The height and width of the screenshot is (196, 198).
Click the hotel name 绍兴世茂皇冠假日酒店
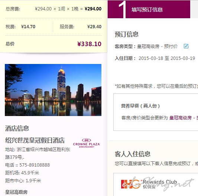[x=35, y=140]
